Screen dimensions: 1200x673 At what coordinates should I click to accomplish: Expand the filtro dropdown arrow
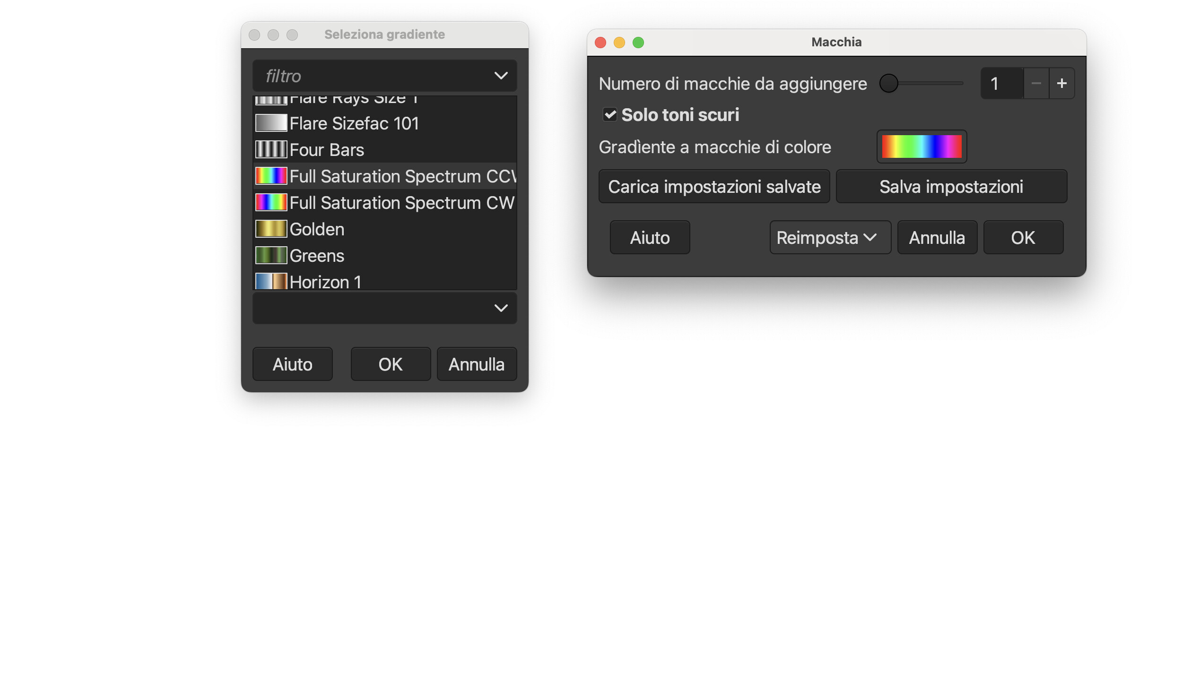(x=501, y=76)
